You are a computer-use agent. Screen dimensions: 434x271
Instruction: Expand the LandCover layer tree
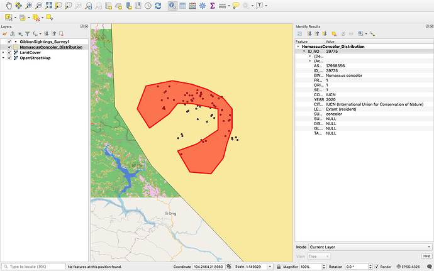coord(3,52)
